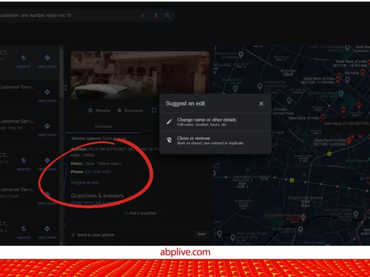Click Indraprastha Public School map pin
The width and height of the screenshot is (370, 277).
tap(260, 86)
